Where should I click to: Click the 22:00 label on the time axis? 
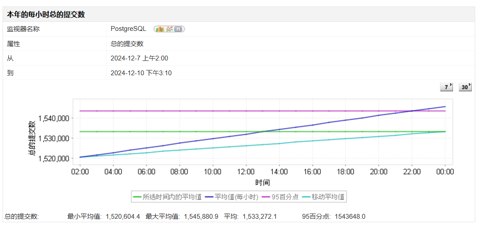(412, 172)
